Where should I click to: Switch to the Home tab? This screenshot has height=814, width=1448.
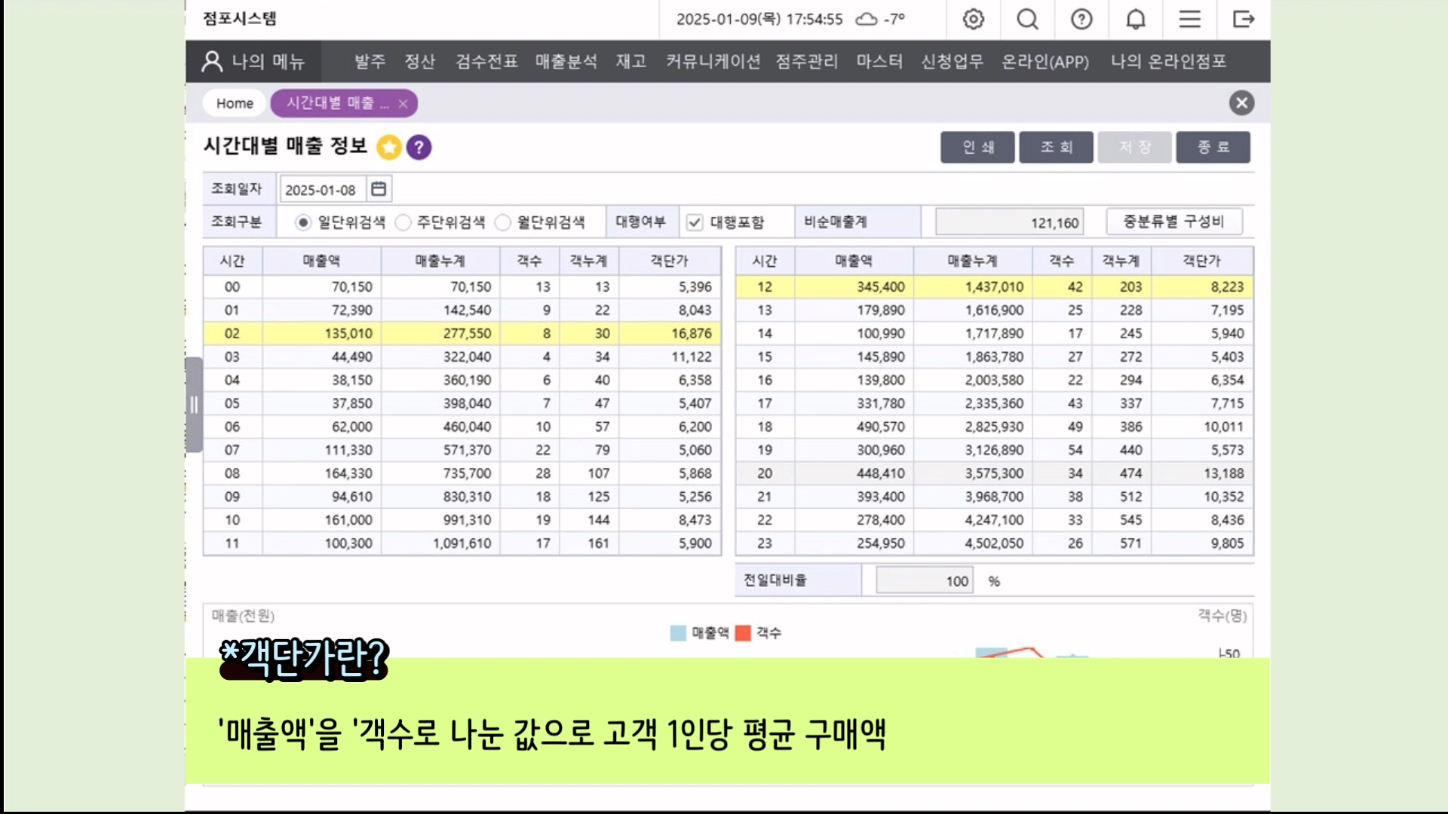click(x=235, y=103)
